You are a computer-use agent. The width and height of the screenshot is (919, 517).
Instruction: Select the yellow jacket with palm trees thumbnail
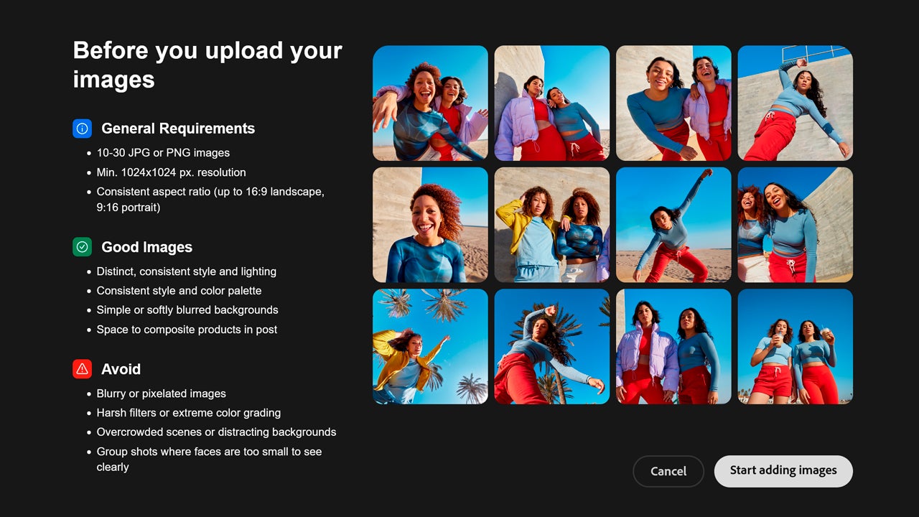pos(430,347)
